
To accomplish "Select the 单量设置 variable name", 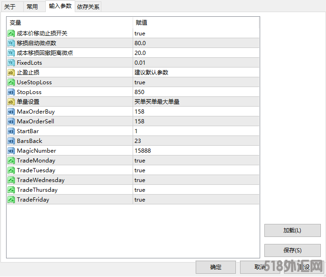I will 28,102.
